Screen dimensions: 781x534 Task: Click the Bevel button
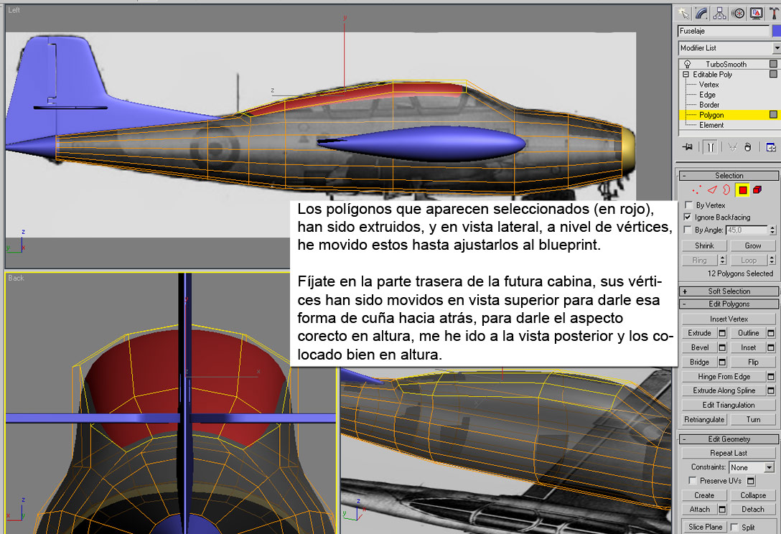click(699, 347)
